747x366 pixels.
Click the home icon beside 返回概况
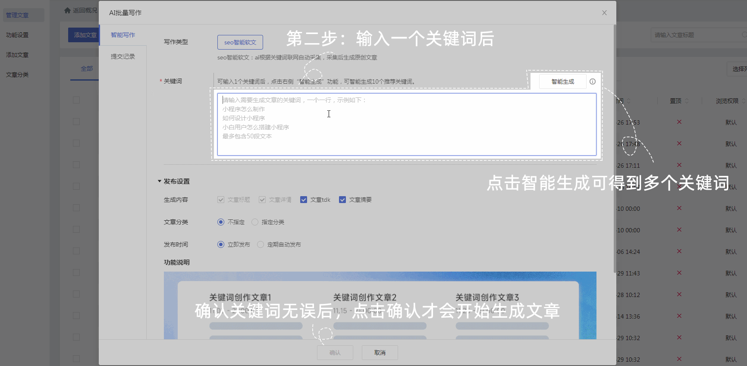67,10
